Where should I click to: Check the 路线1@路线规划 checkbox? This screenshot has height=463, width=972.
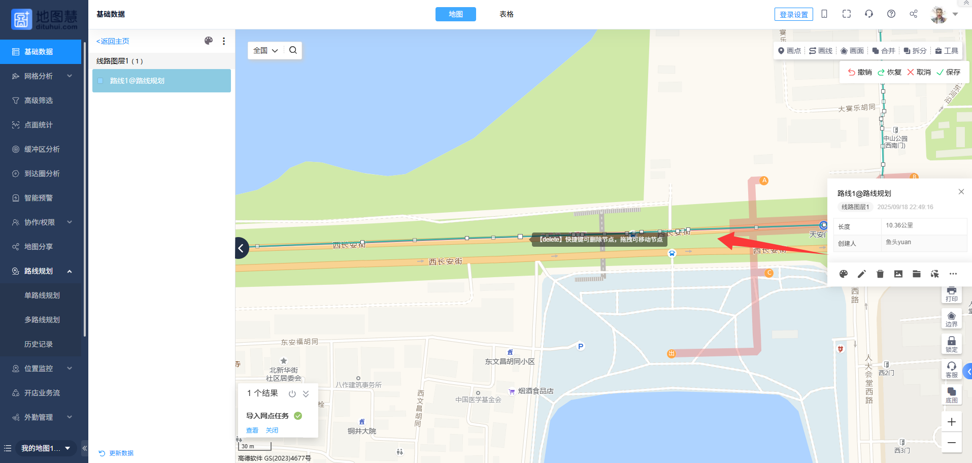[100, 81]
